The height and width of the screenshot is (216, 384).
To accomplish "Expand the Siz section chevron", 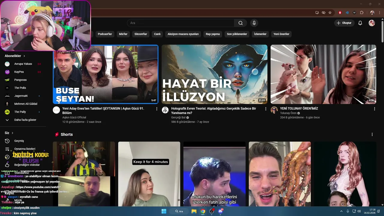I will 12,133.
